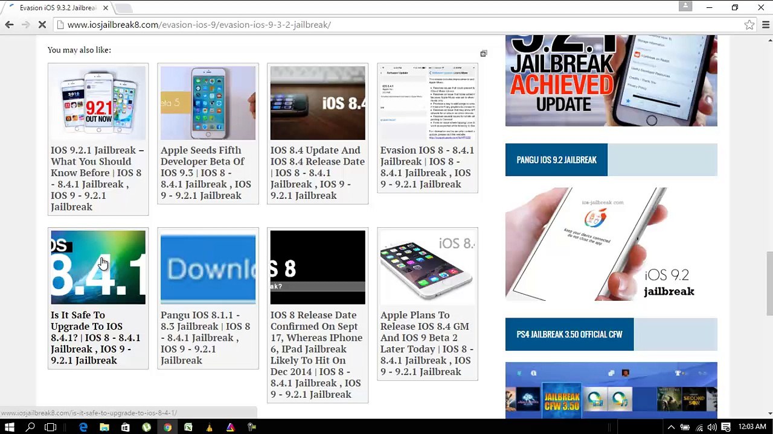The image size is (773, 434).
Task: Click the browser back arrow
Action: coord(9,25)
